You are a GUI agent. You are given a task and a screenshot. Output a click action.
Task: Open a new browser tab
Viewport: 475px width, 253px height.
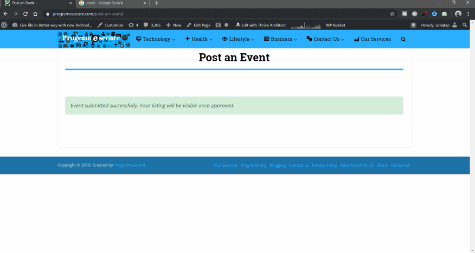point(156,3)
